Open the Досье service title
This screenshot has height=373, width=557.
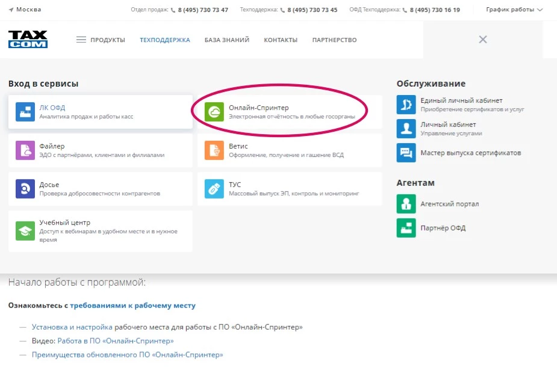point(49,185)
